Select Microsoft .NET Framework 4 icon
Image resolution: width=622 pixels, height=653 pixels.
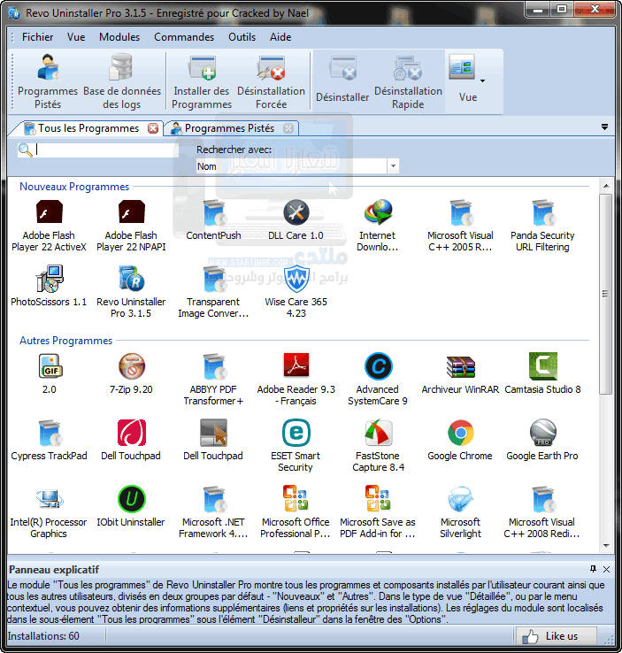point(213,512)
